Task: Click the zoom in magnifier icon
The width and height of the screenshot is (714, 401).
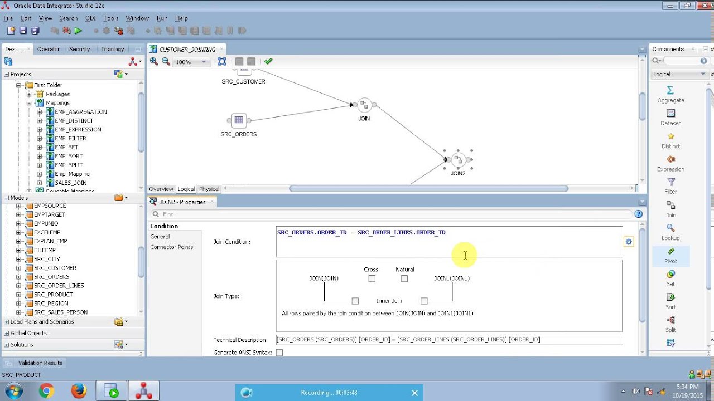Action: click(154, 62)
